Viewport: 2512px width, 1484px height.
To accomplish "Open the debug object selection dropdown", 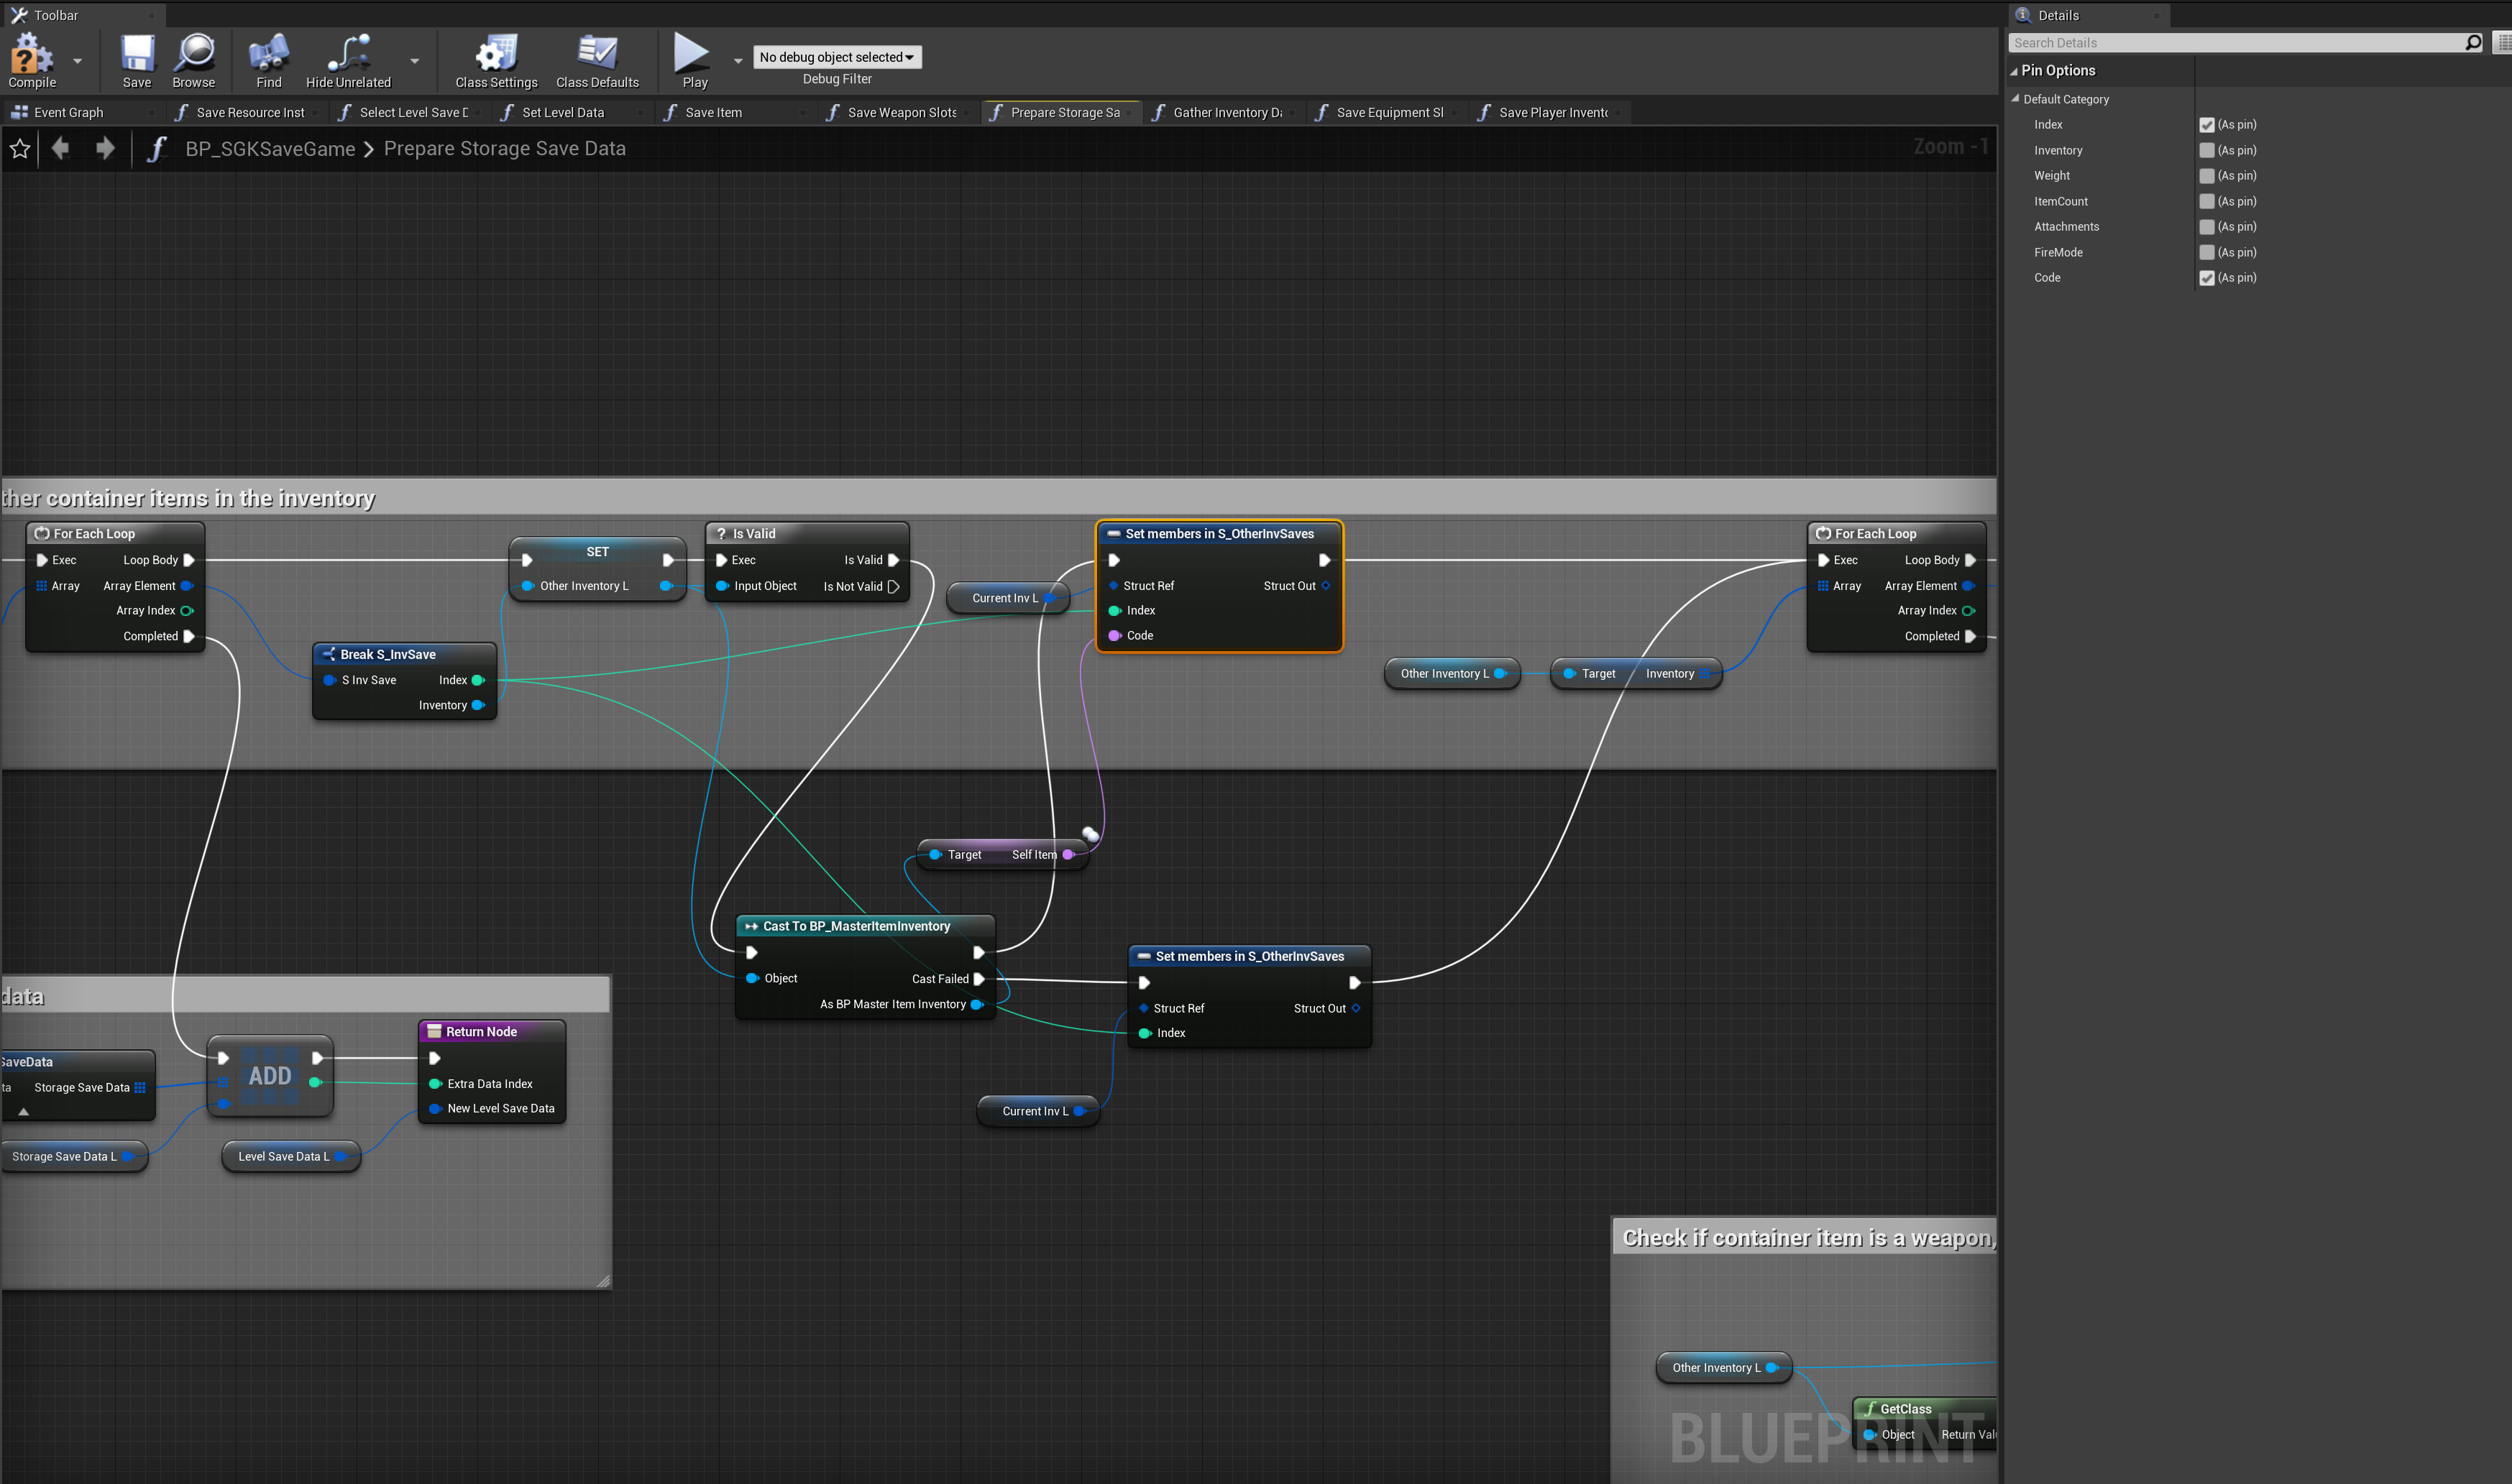I will (836, 57).
